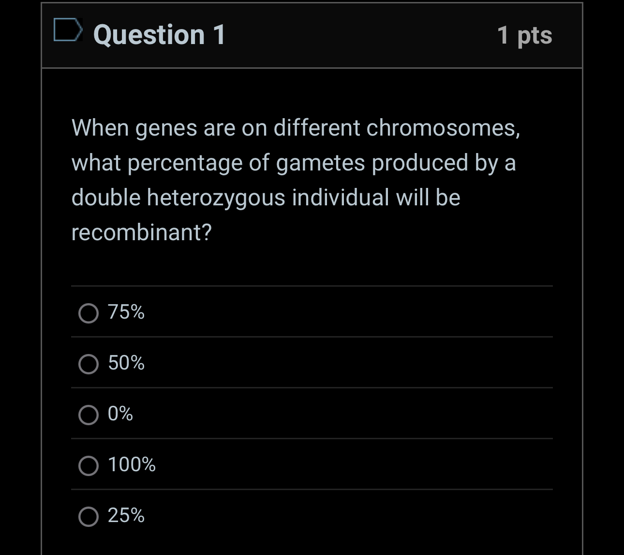The width and height of the screenshot is (624, 555).
Task: Click the 1 pts label
Action: pyautogui.click(x=525, y=35)
